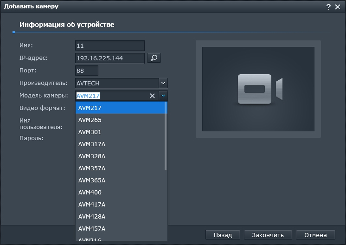The image size is (346, 245).
Task: Pick AVM328A from the list
Action: pos(120,156)
